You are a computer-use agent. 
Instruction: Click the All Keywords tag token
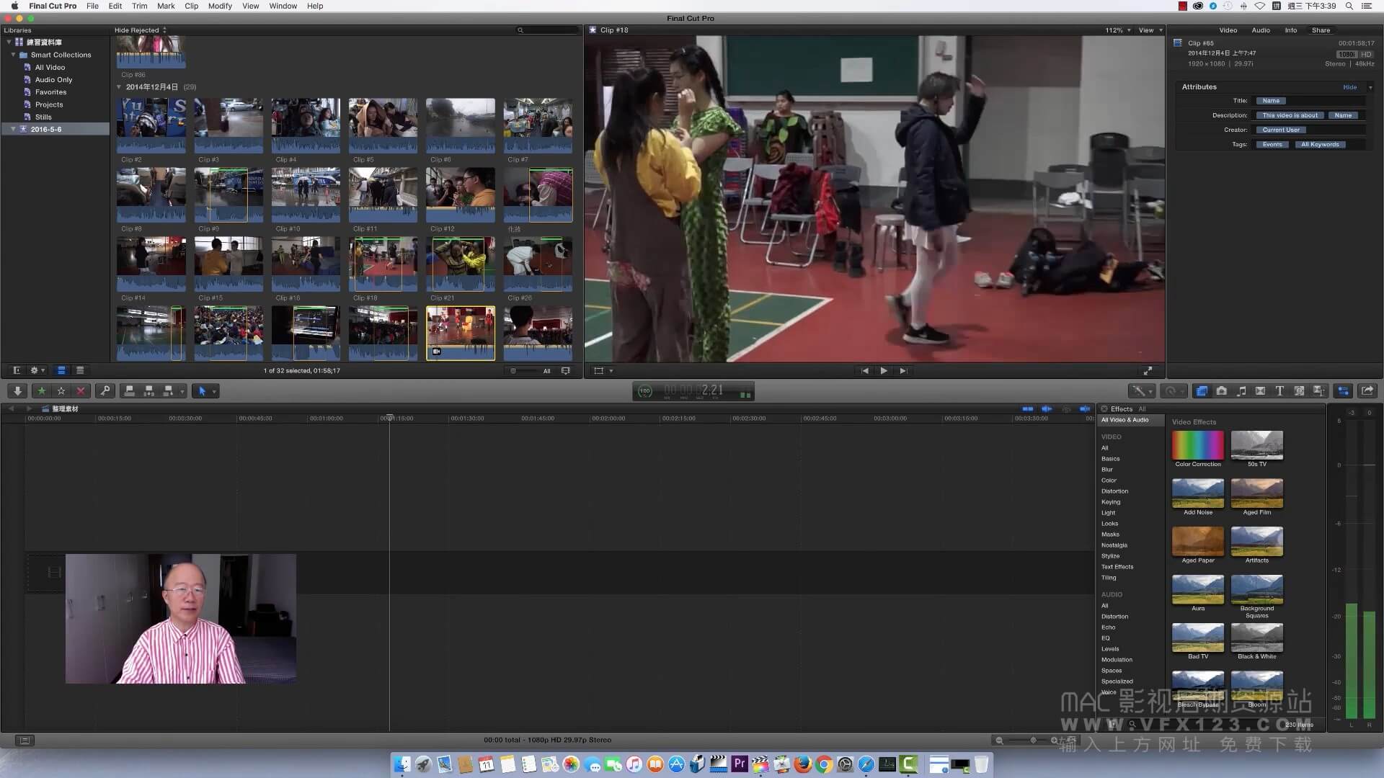1320,144
